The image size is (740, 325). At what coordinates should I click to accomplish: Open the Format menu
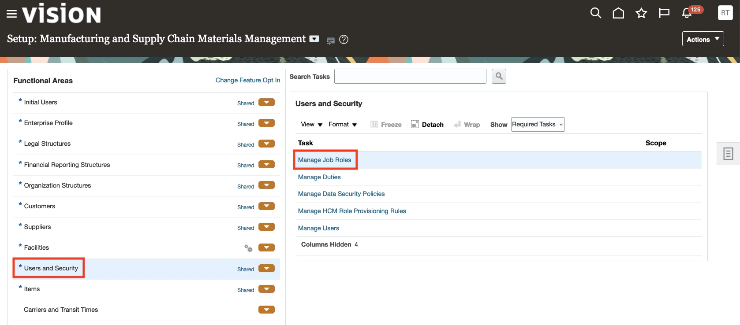(343, 124)
